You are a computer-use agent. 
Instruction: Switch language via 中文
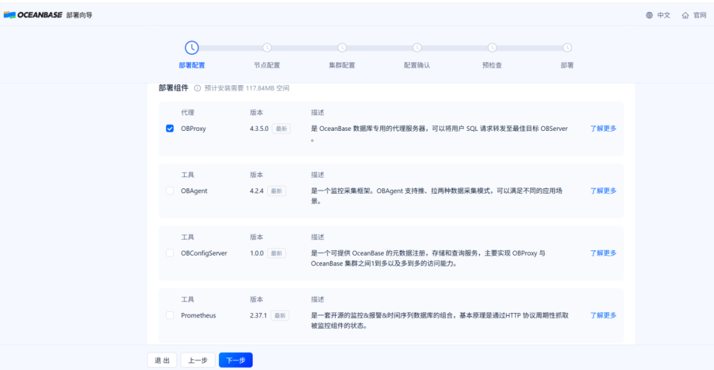(x=664, y=15)
